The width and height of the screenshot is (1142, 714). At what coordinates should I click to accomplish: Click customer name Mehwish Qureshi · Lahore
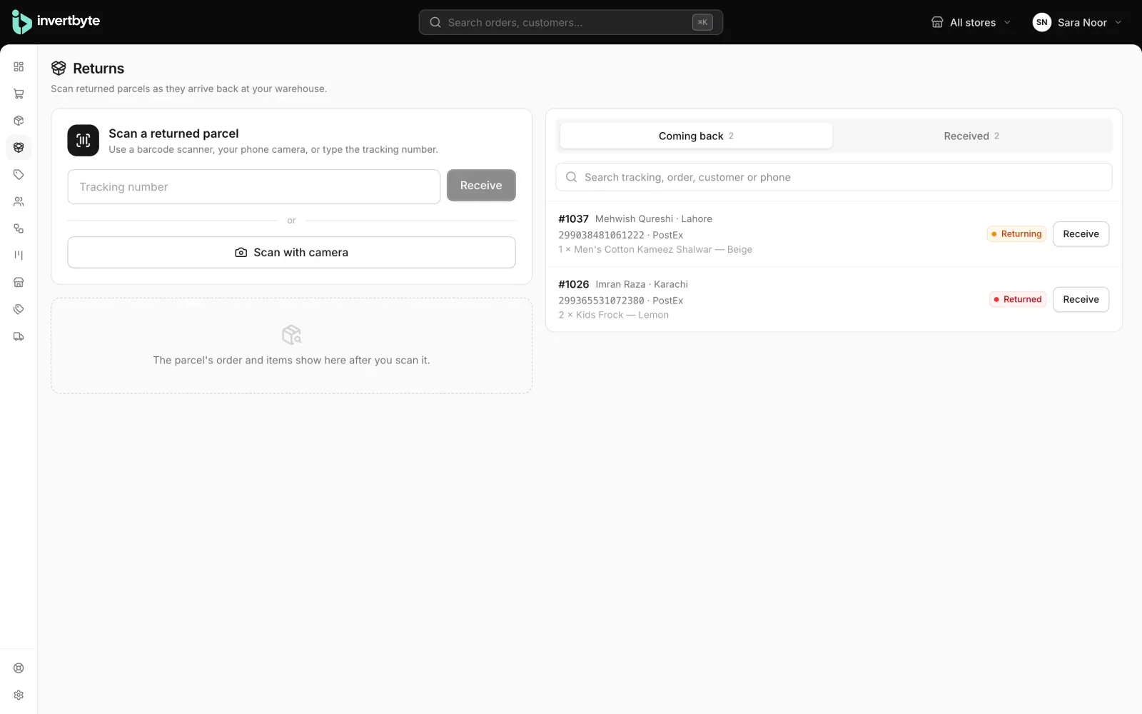pos(654,219)
